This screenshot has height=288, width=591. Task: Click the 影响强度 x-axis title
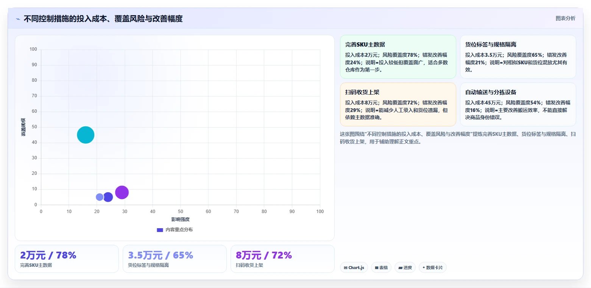[x=180, y=220]
